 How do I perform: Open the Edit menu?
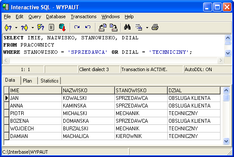pos(19,17)
